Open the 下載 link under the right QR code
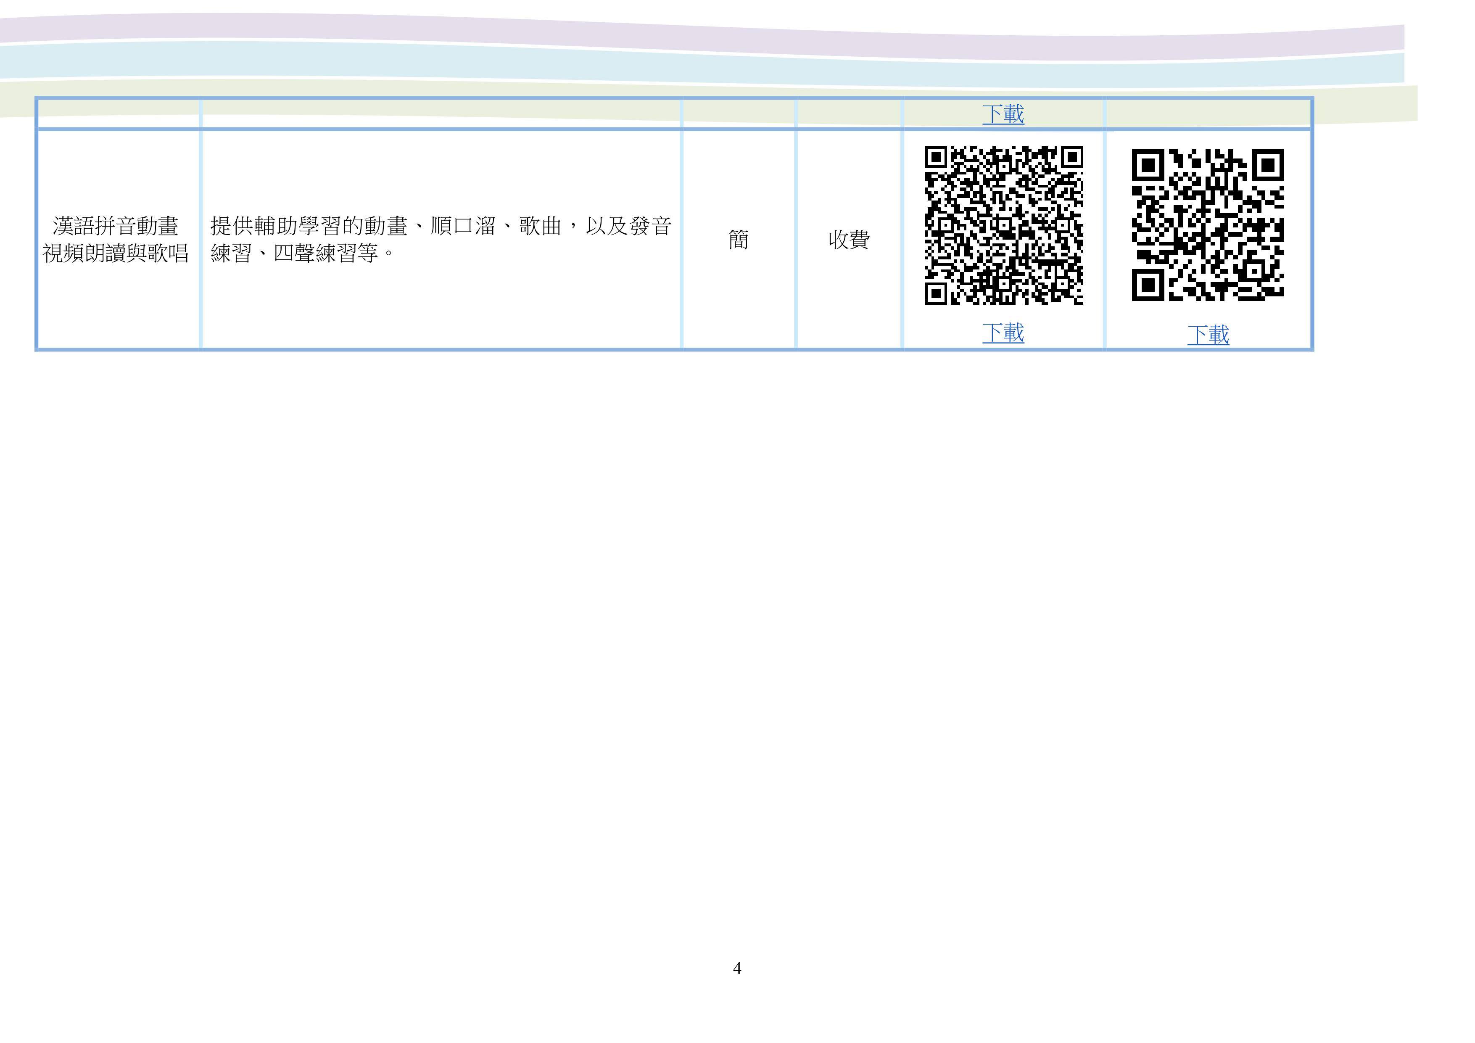Image resolution: width=1475 pixels, height=1043 pixels. coord(1208,335)
